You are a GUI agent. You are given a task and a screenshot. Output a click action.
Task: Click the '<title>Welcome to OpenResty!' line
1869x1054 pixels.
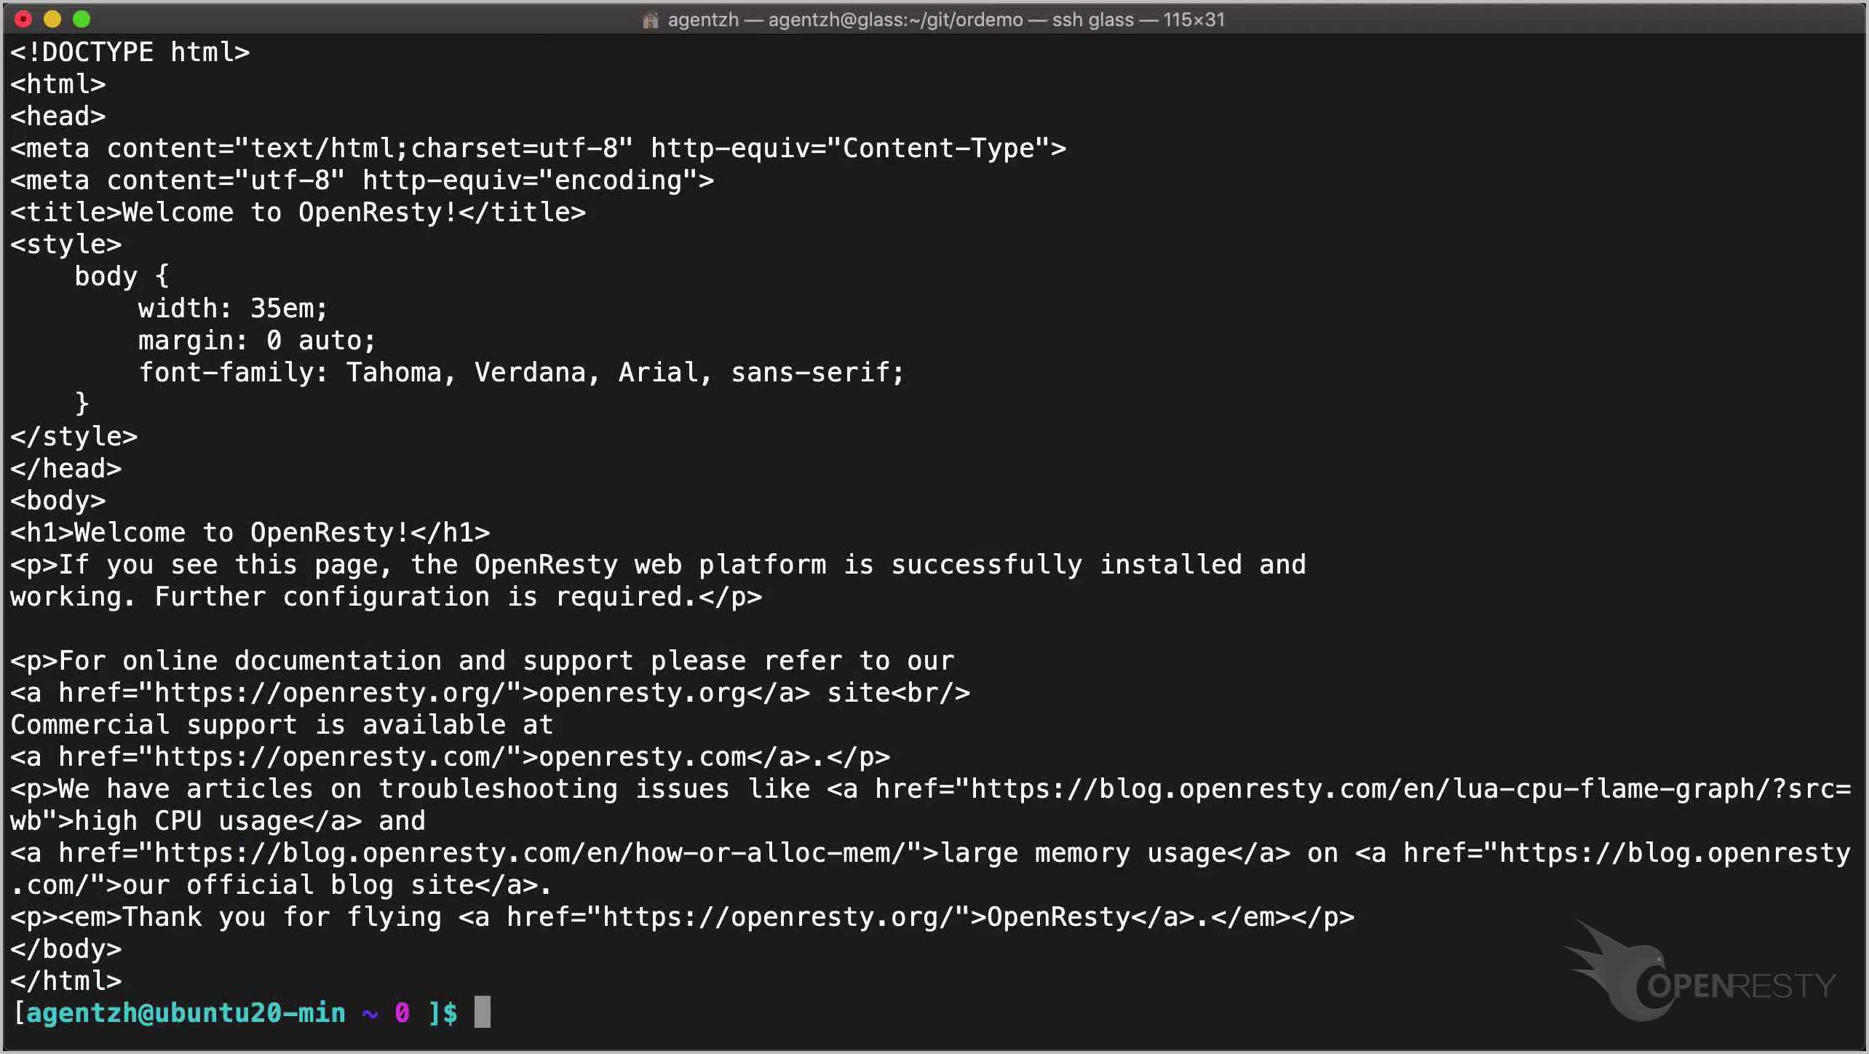pos(298,213)
